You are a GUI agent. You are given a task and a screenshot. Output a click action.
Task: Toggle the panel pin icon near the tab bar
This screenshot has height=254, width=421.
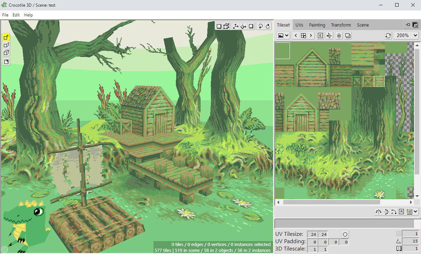coord(408,25)
